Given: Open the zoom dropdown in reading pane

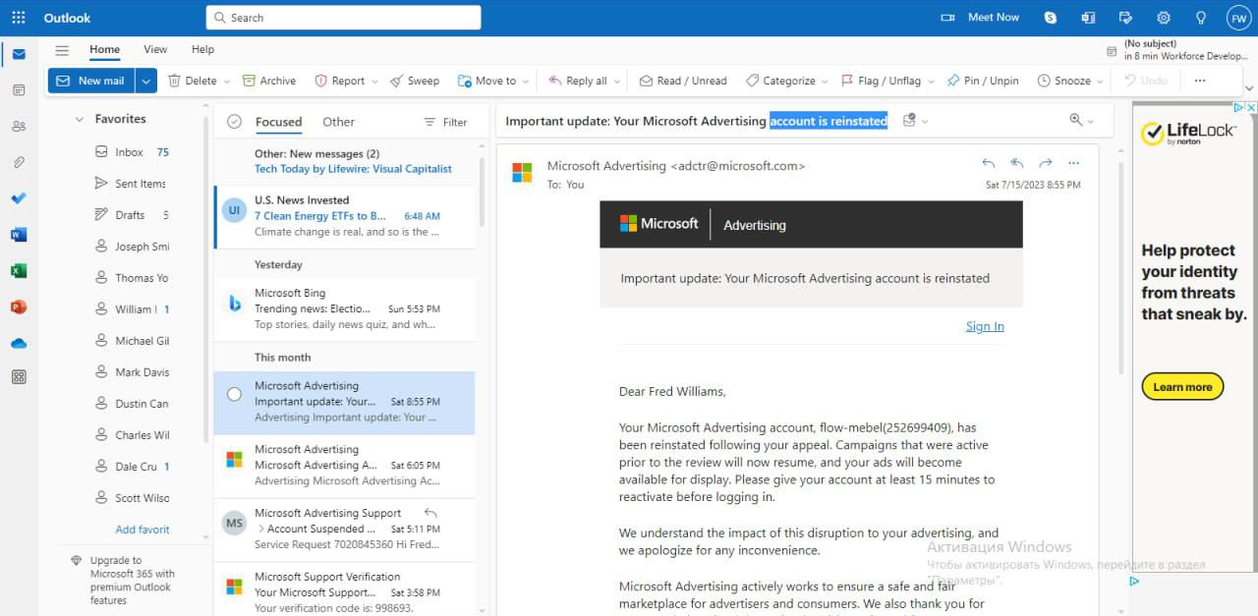Looking at the screenshot, I should point(1081,120).
